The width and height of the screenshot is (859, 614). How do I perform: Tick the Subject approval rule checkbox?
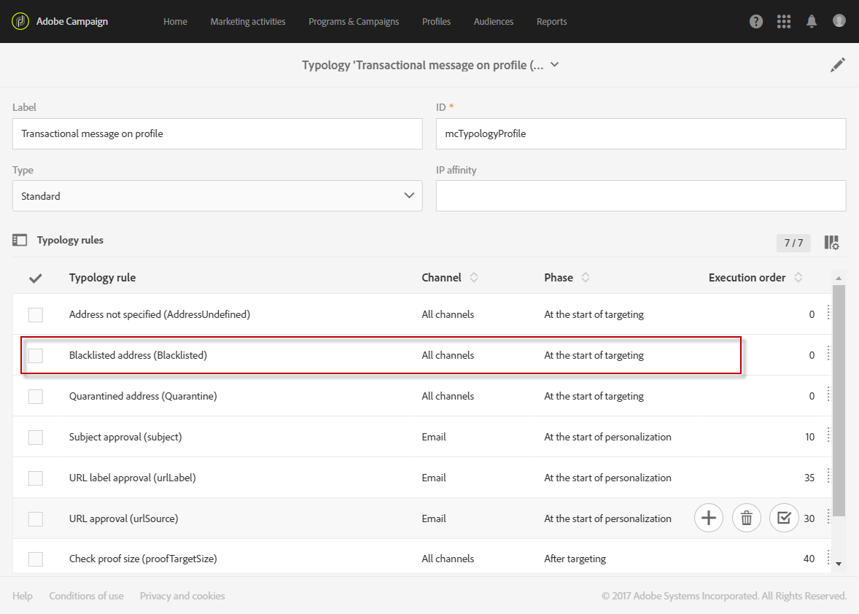pyautogui.click(x=36, y=438)
